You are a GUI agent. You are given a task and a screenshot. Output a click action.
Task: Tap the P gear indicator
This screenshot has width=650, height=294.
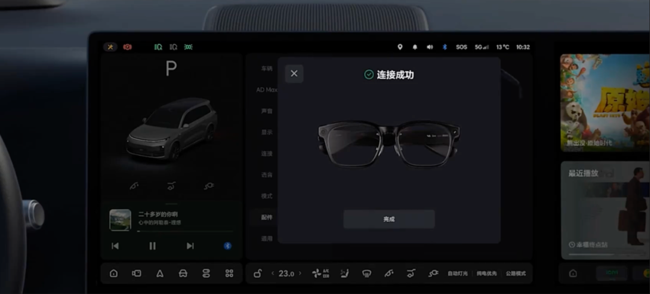coord(171,69)
